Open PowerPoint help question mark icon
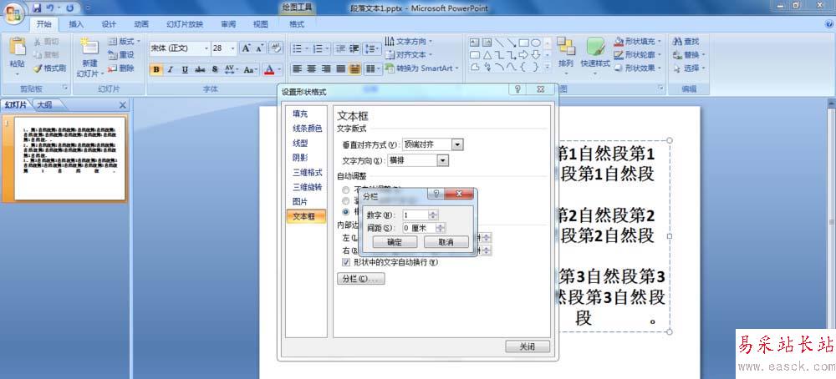Viewport: 836px width, 379px height. coord(829,24)
